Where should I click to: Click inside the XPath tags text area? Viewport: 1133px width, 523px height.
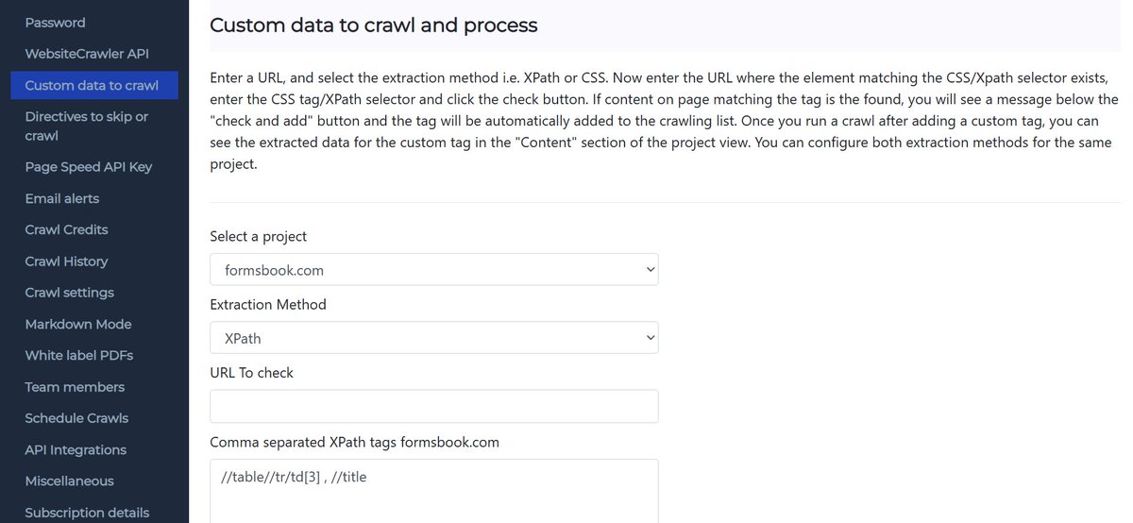pyautogui.click(x=434, y=491)
